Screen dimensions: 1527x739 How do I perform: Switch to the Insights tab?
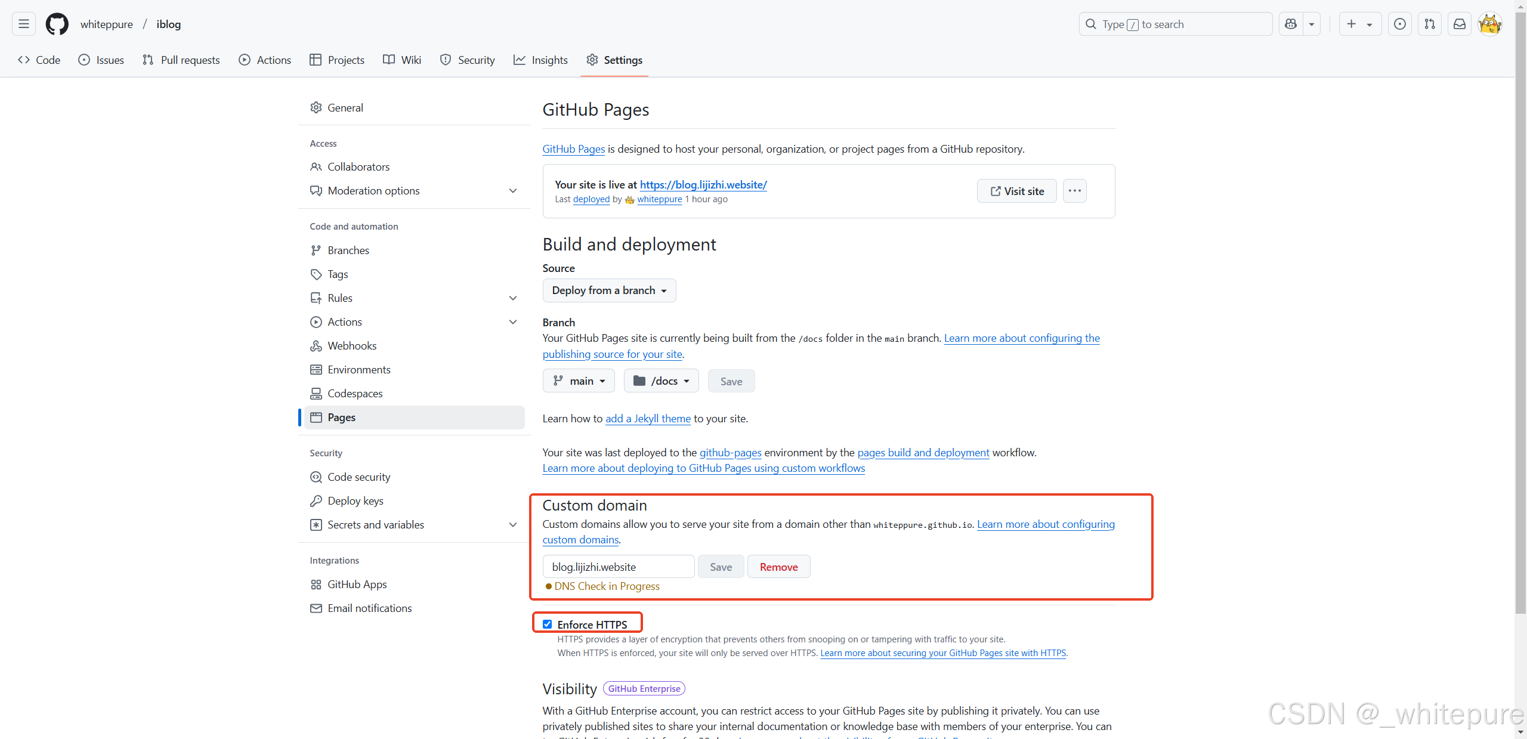[540, 60]
